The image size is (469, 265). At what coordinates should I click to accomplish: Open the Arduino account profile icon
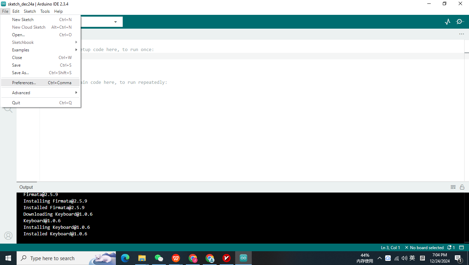(8, 236)
